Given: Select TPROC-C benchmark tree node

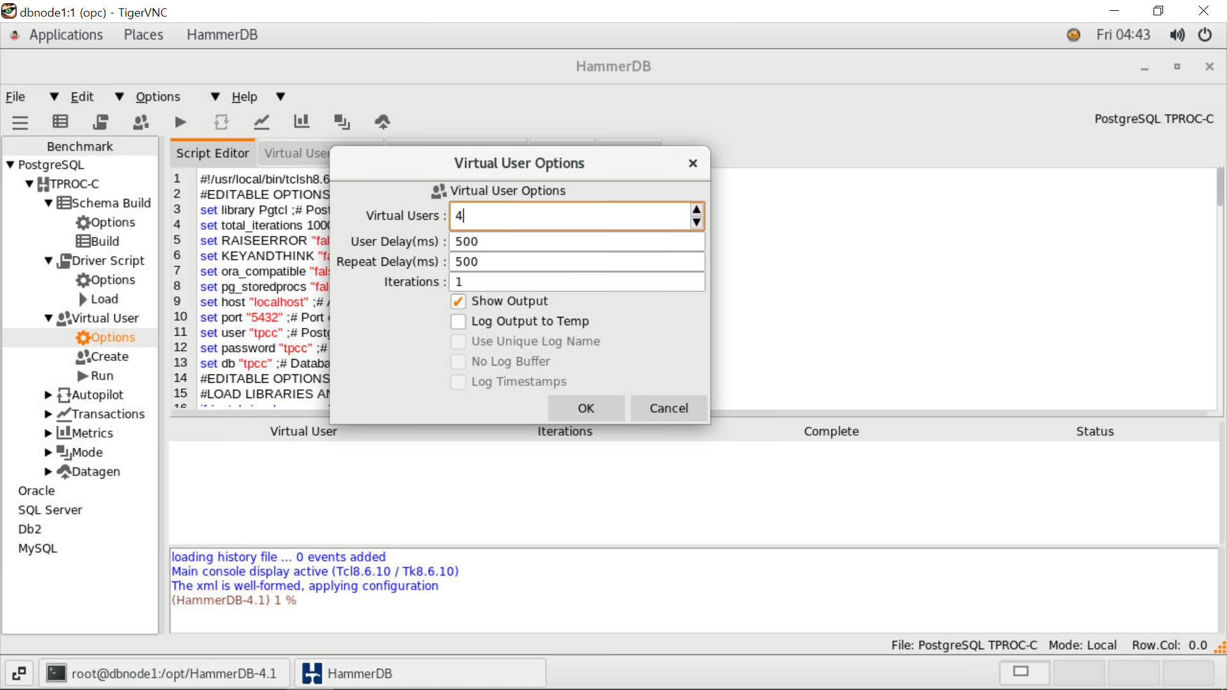Looking at the screenshot, I should 74,184.
